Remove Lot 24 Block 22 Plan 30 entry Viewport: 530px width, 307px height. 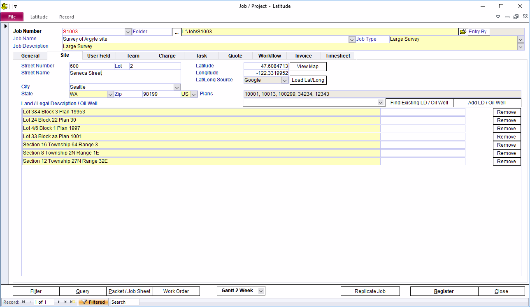click(x=507, y=120)
